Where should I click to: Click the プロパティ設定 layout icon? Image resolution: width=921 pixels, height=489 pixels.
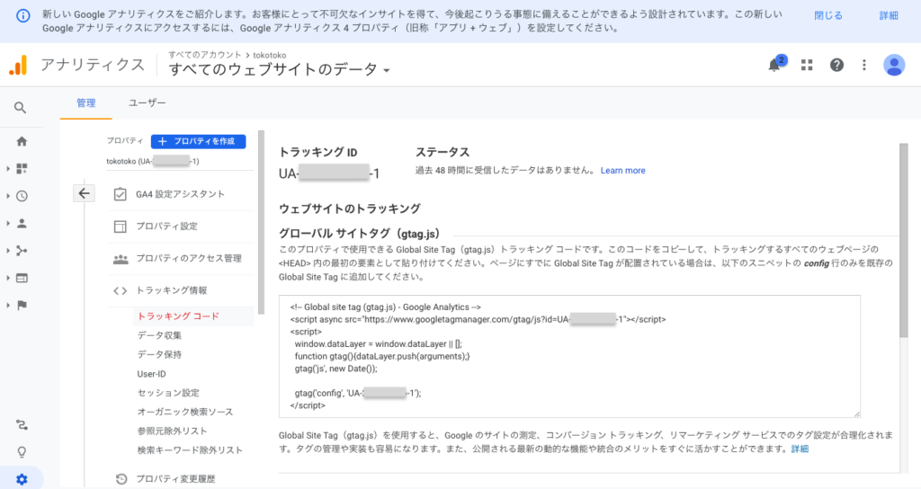click(x=120, y=227)
